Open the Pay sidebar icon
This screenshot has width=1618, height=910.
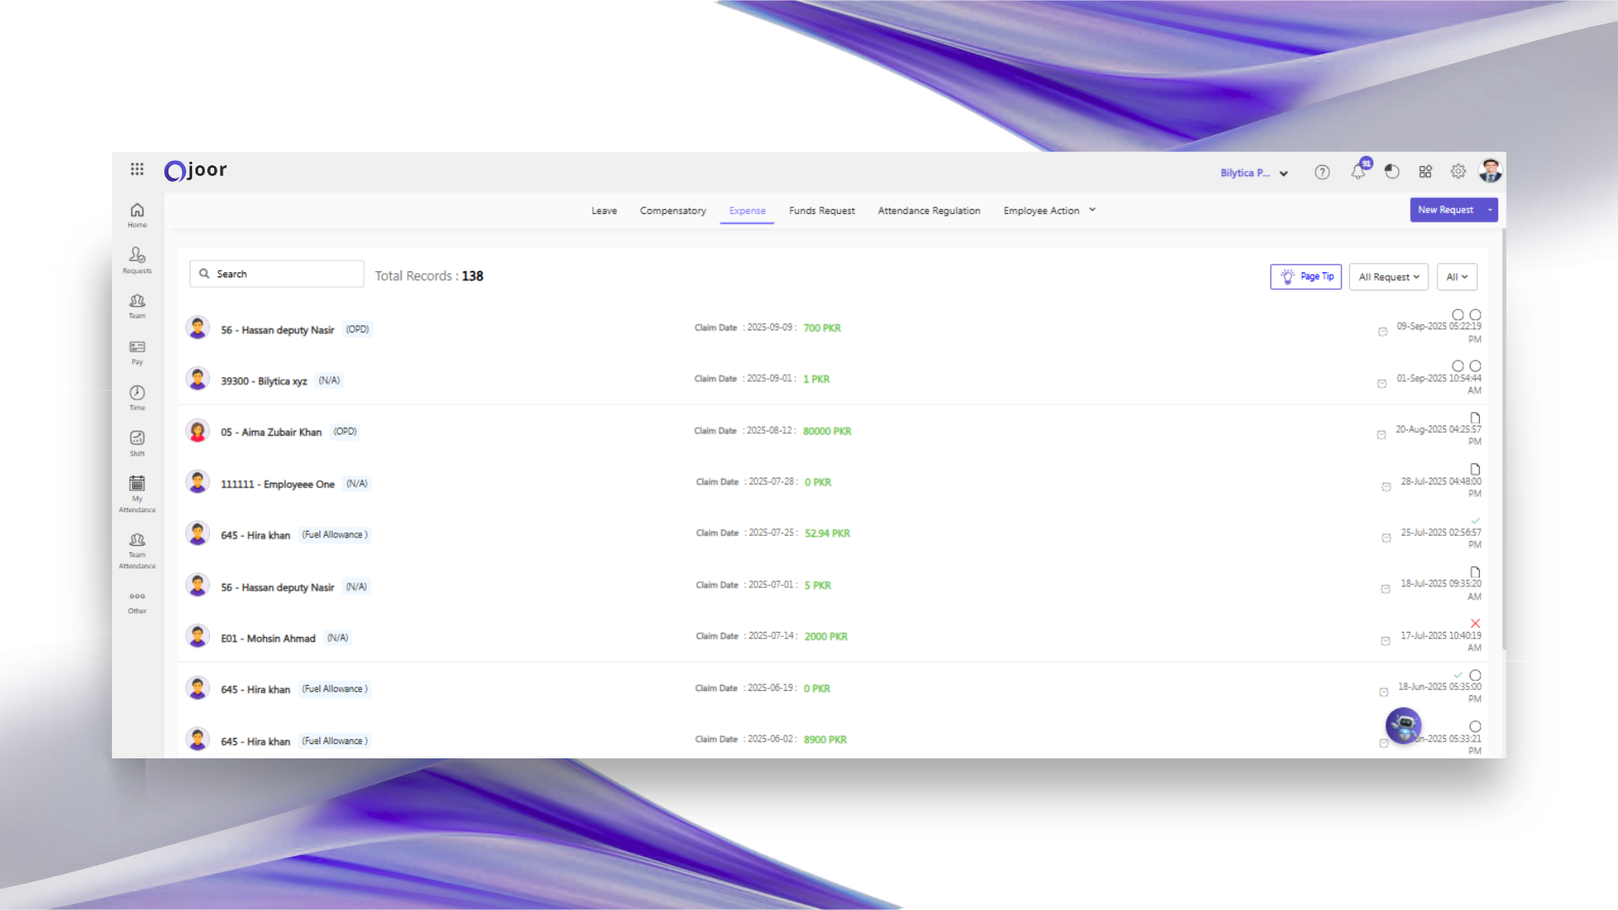pyautogui.click(x=137, y=351)
